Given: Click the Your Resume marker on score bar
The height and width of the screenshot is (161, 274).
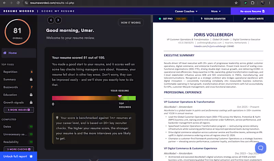Looking at the screenshot, I should pyautogui.click(x=120, y=96).
